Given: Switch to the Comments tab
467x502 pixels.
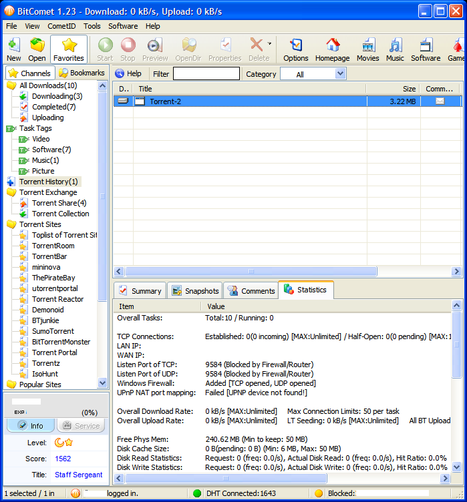Looking at the screenshot, I should click(251, 290).
